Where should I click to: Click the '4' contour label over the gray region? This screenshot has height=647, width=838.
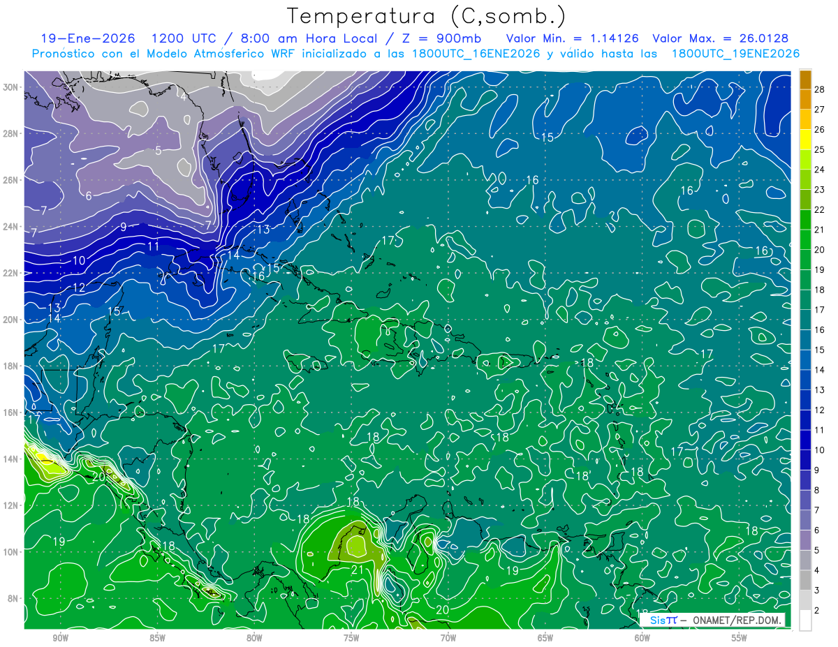point(183,96)
